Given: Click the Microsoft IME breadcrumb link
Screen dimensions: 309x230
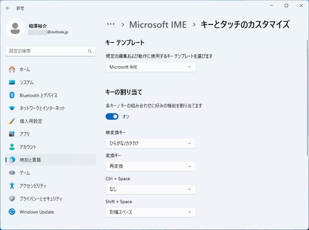Looking at the screenshot, I should pyautogui.click(x=158, y=25).
